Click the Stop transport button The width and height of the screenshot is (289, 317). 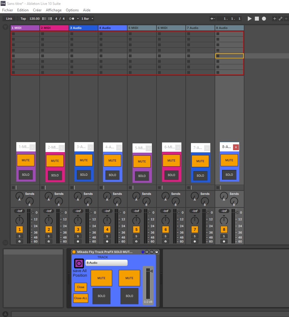pyautogui.click(x=257, y=19)
